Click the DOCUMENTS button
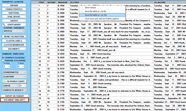This screenshot has height=111, width=186. point(14,49)
